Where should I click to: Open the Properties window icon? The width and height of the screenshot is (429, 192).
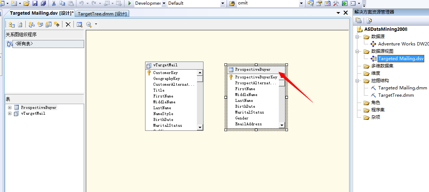pyautogui.click(x=319, y=3)
